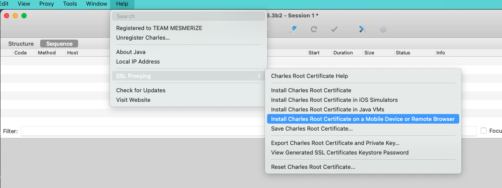
Task: Open the Proxy menu
Action: coord(46,4)
